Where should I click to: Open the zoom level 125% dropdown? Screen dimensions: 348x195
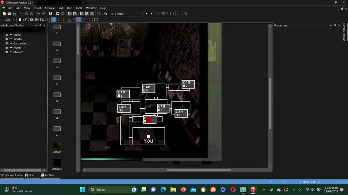tap(13, 20)
